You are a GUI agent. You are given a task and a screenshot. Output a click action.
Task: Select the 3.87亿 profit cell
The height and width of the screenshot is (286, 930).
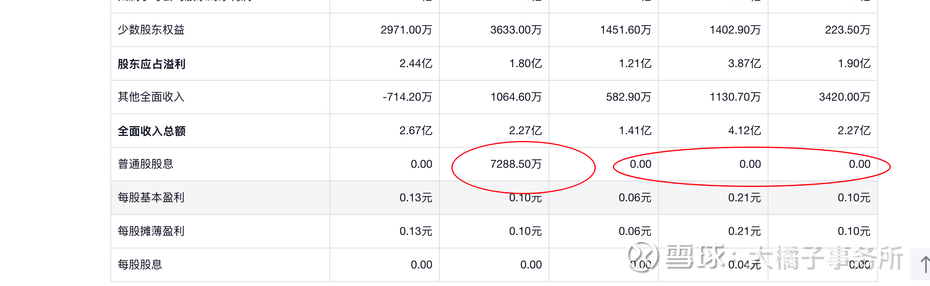pos(744,64)
